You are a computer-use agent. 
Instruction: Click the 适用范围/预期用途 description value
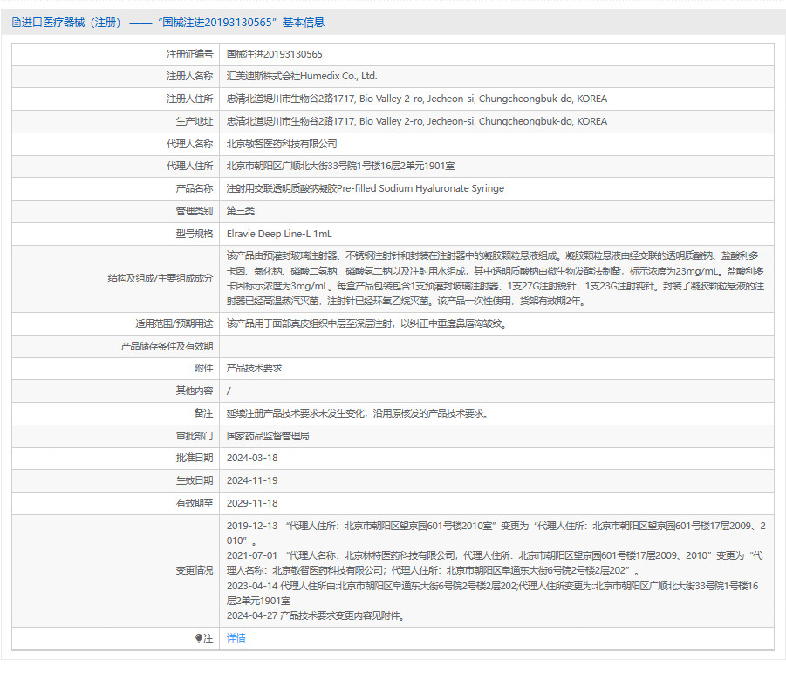366,323
